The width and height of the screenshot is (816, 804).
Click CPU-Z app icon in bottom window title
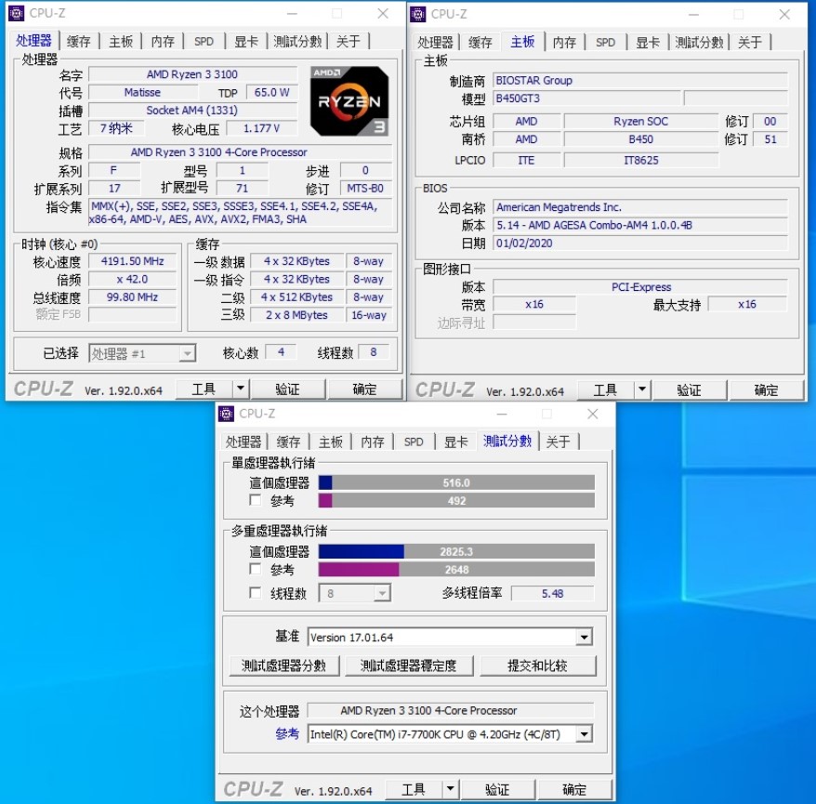(227, 414)
